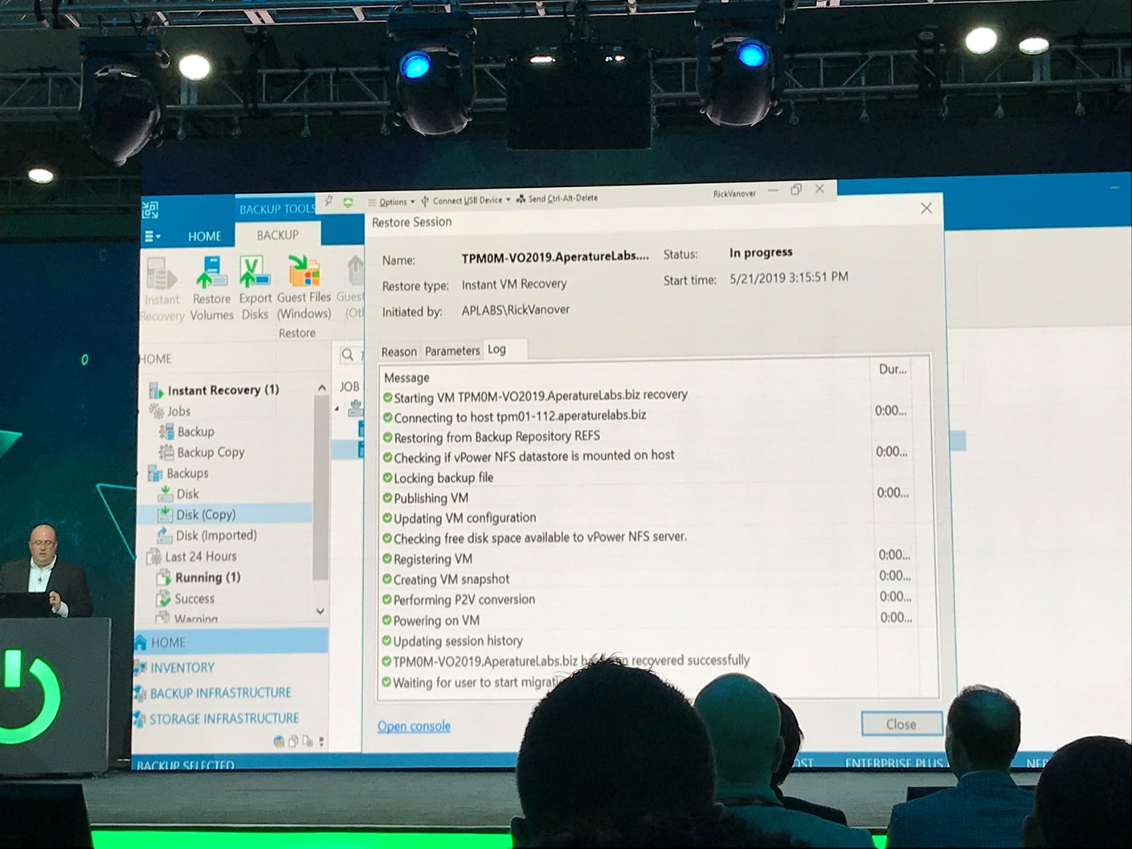Screen dimensions: 1132x849
Task: Switch to the HOME ribbon tab
Action: tap(204, 236)
